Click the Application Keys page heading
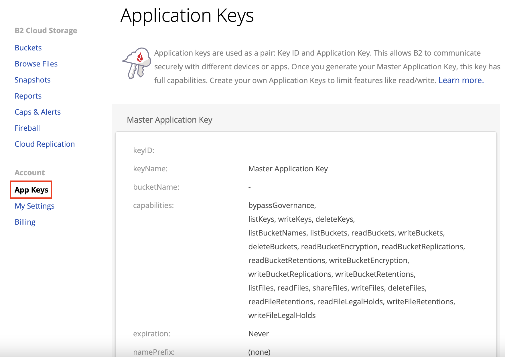The image size is (505, 357). pyautogui.click(x=187, y=15)
